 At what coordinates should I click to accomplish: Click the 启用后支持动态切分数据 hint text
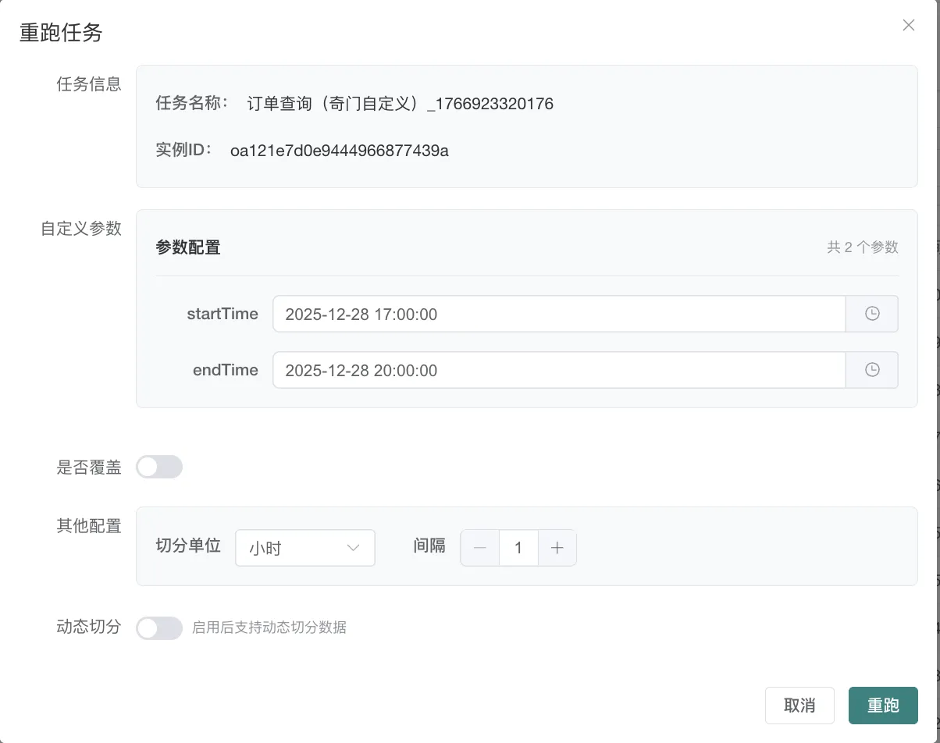coord(269,627)
